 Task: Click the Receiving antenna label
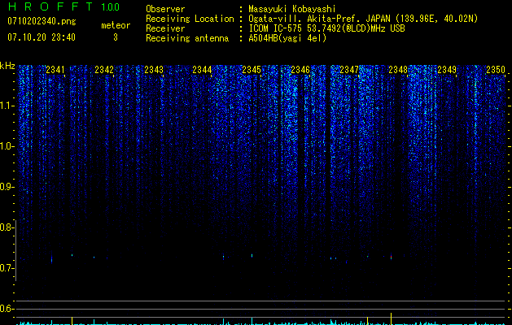click(x=187, y=38)
